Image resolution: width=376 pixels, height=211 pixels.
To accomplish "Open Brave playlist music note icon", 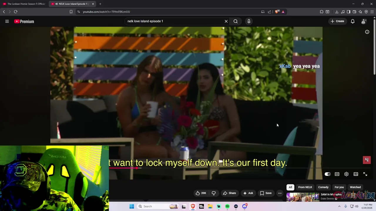I will point(343,12).
